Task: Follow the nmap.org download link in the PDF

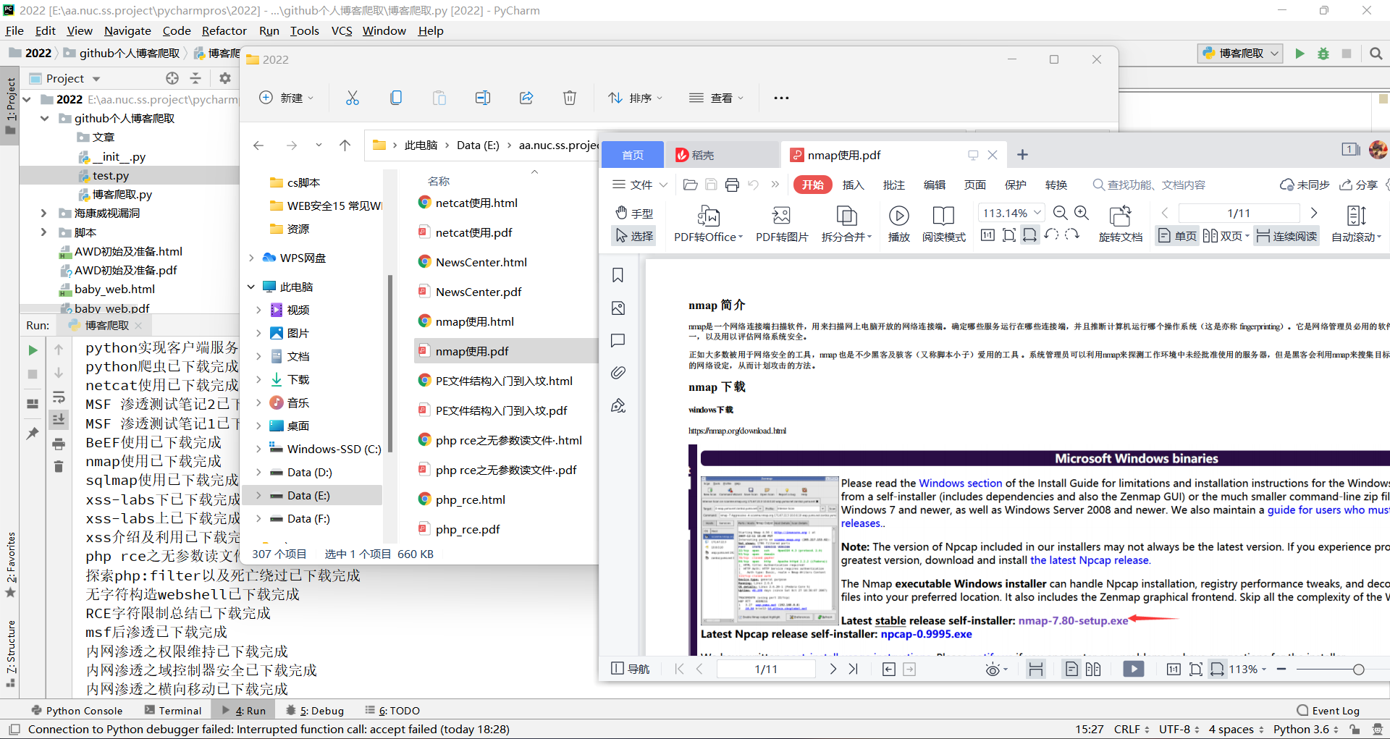Action: 738,430
